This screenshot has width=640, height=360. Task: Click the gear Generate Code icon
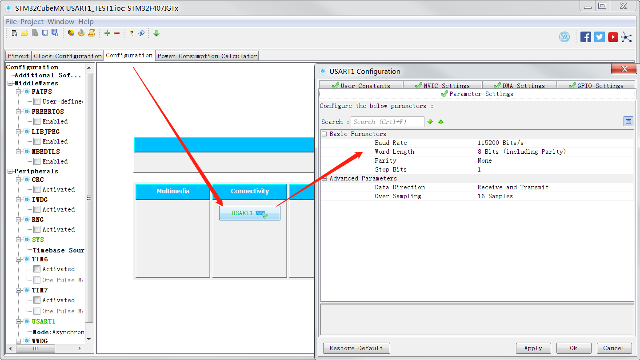tap(81, 33)
